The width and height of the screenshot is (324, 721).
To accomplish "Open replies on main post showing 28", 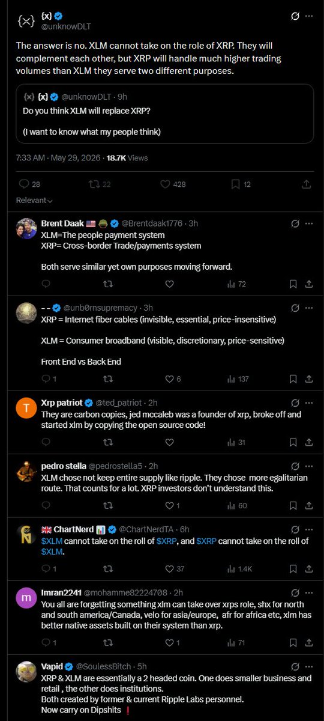I will coord(29,184).
